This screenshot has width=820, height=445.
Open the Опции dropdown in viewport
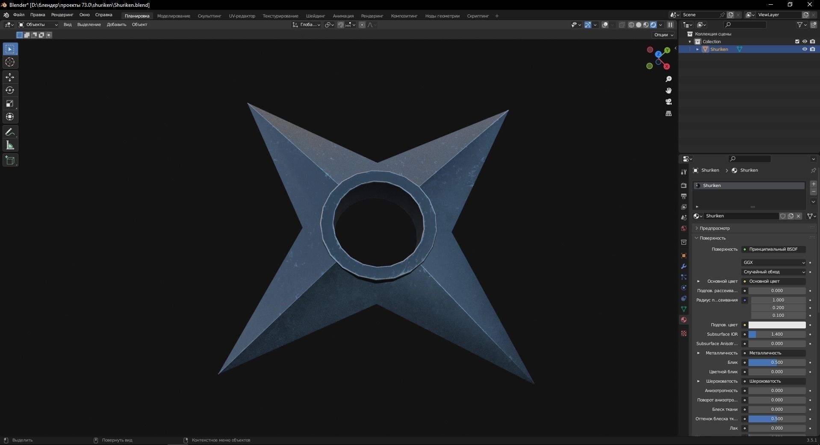pos(664,35)
